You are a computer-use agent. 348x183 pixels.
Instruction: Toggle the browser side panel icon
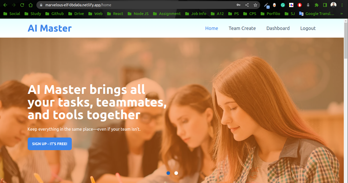[325, 5]
